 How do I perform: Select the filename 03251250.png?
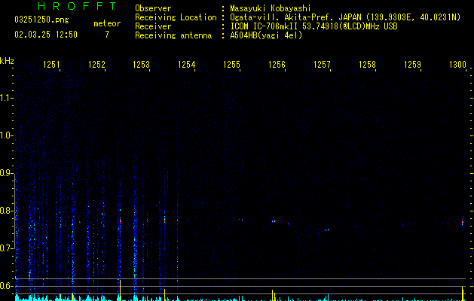click(x=41, y=20)
